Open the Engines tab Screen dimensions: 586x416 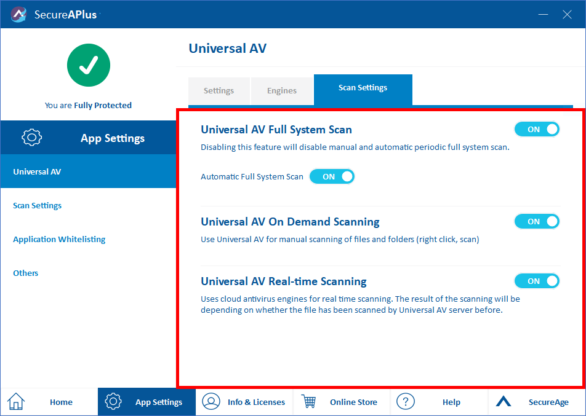point(282,91)
